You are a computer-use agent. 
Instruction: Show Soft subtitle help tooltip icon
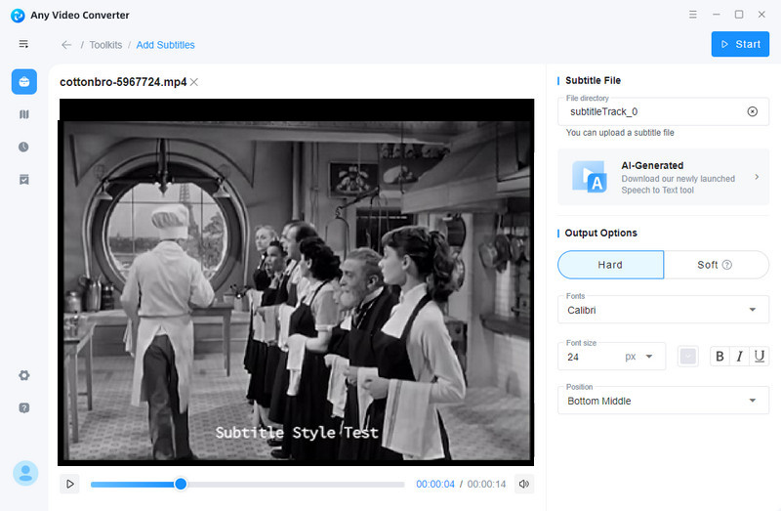727,265
